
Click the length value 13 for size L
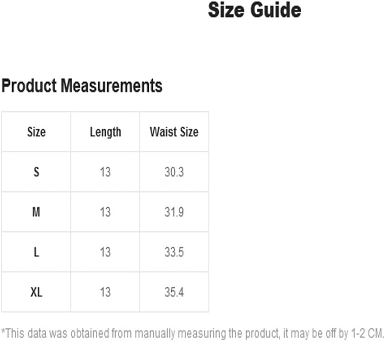(x=105, y=252)
